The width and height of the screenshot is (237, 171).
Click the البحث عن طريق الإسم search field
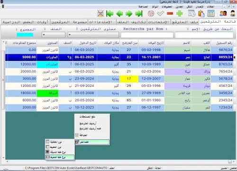click(204, 35)
